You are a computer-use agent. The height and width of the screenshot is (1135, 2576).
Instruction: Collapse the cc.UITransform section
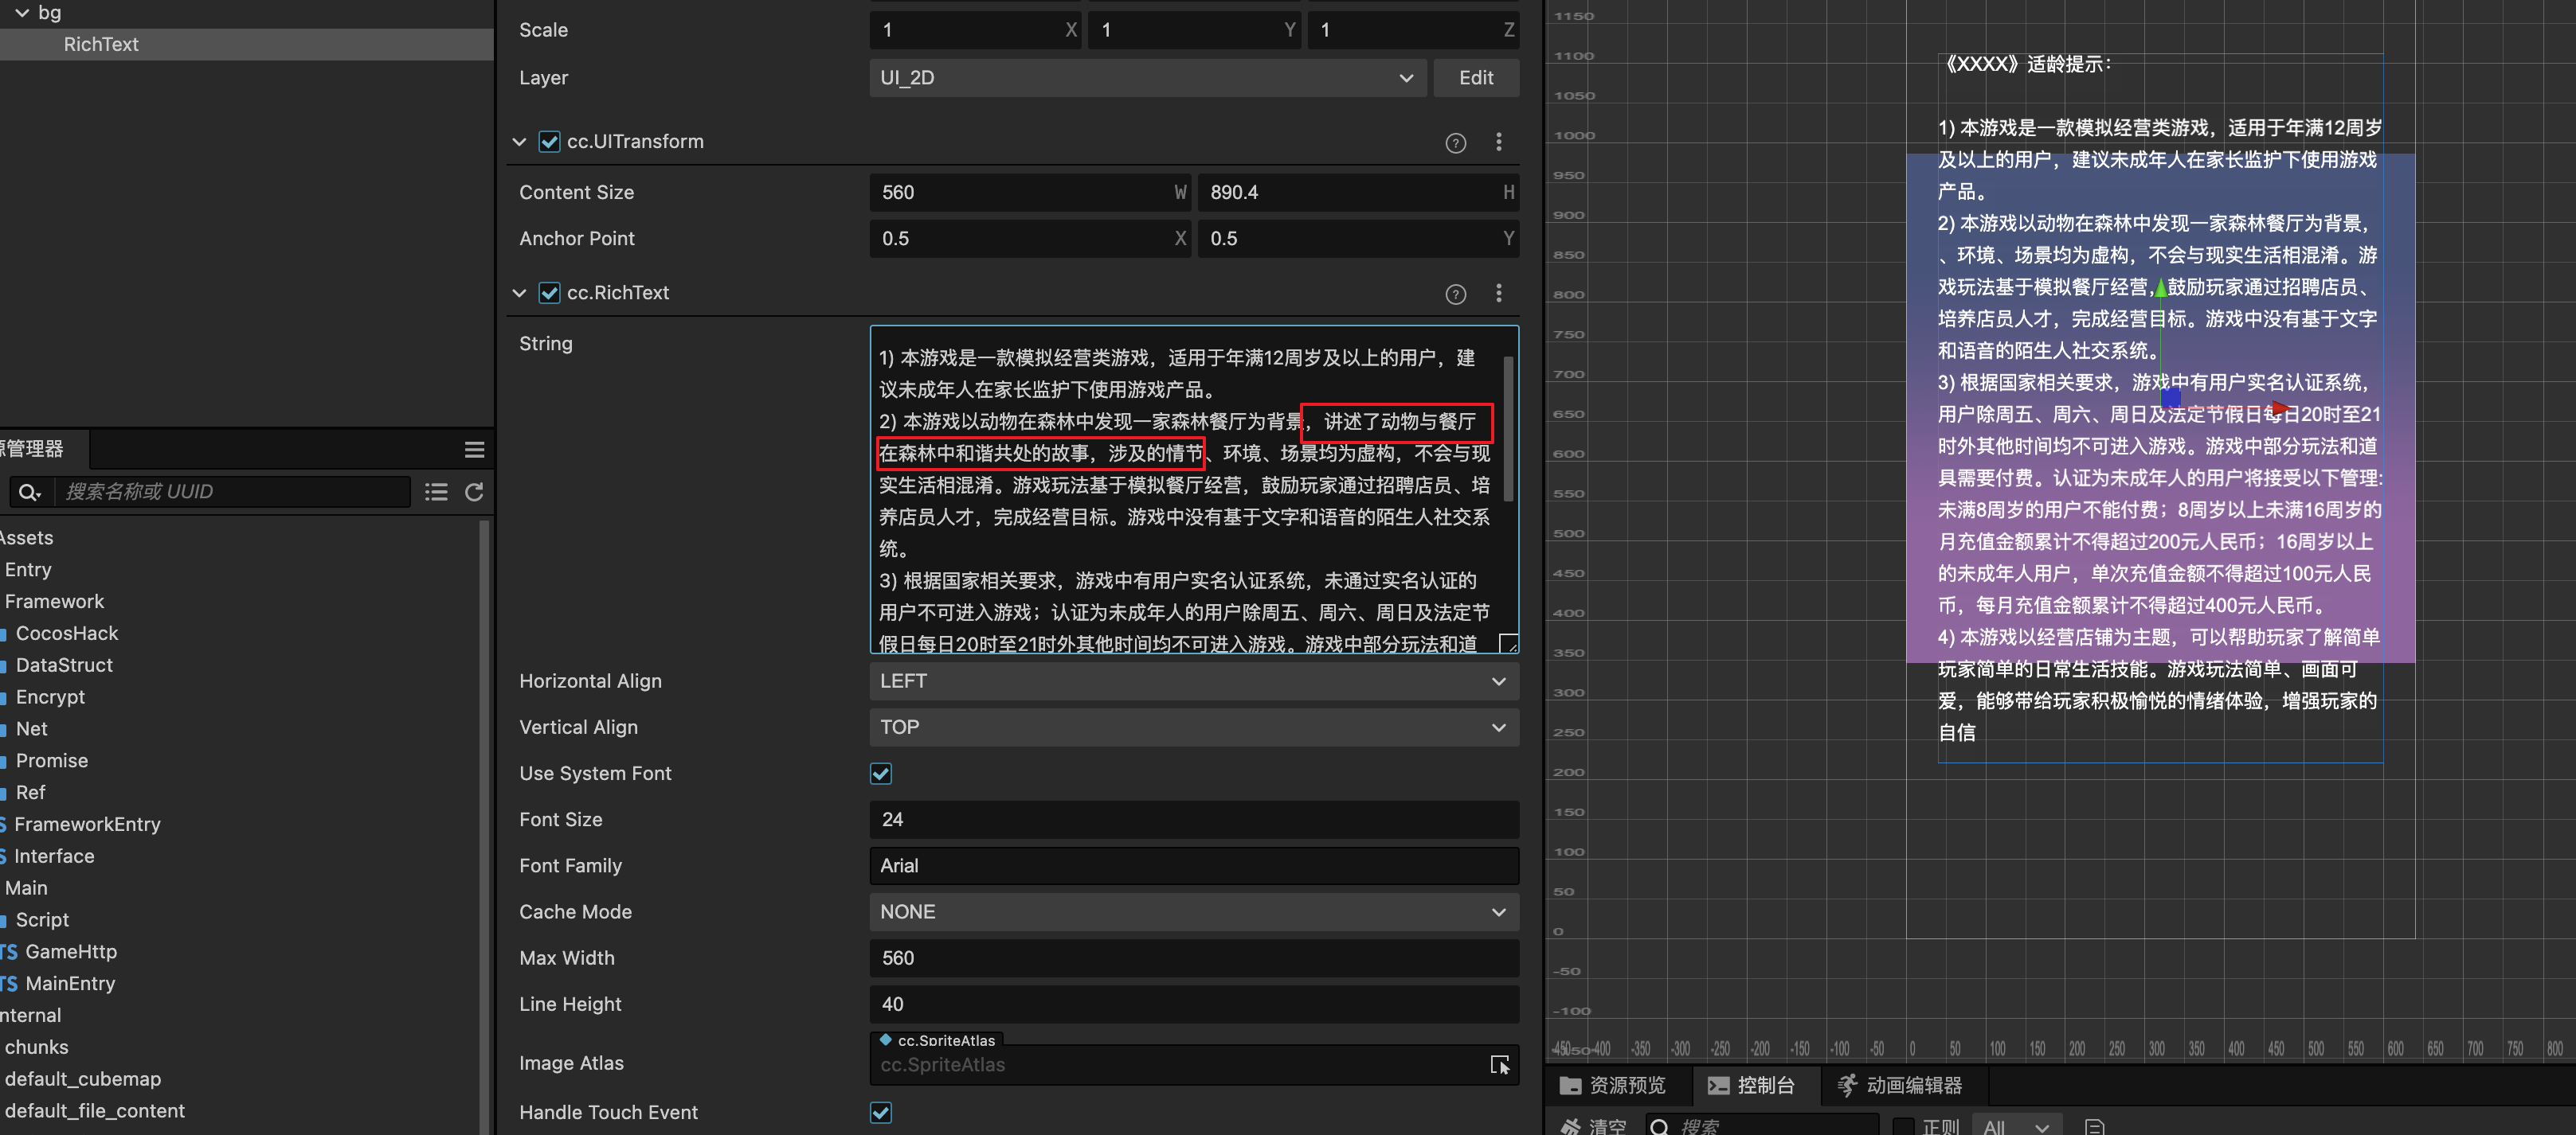pyautogui.click(x=519, y=142)
